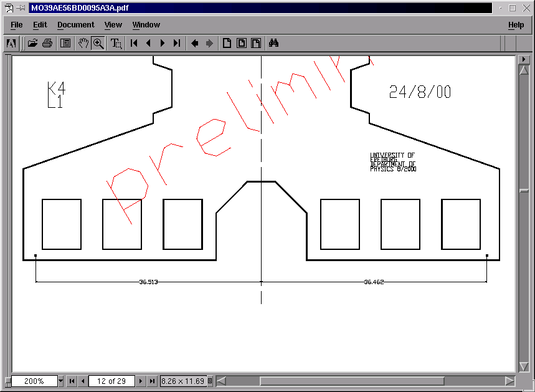Open the zoom level dropdown arrow
The width and height of the screenshot is (535, 392).
(x=61, y=381)
